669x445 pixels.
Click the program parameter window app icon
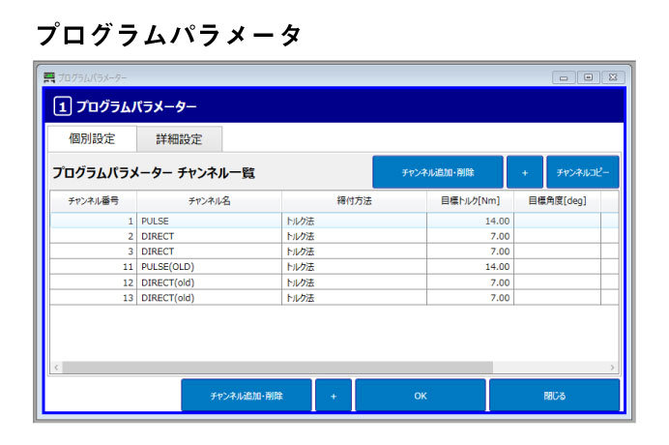tap(49, 77)
